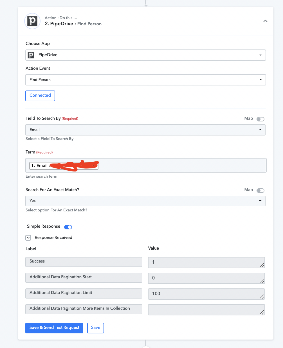Toggle Map switch for Search For An Exact Match
283x348 pixels.
[260, 191]
